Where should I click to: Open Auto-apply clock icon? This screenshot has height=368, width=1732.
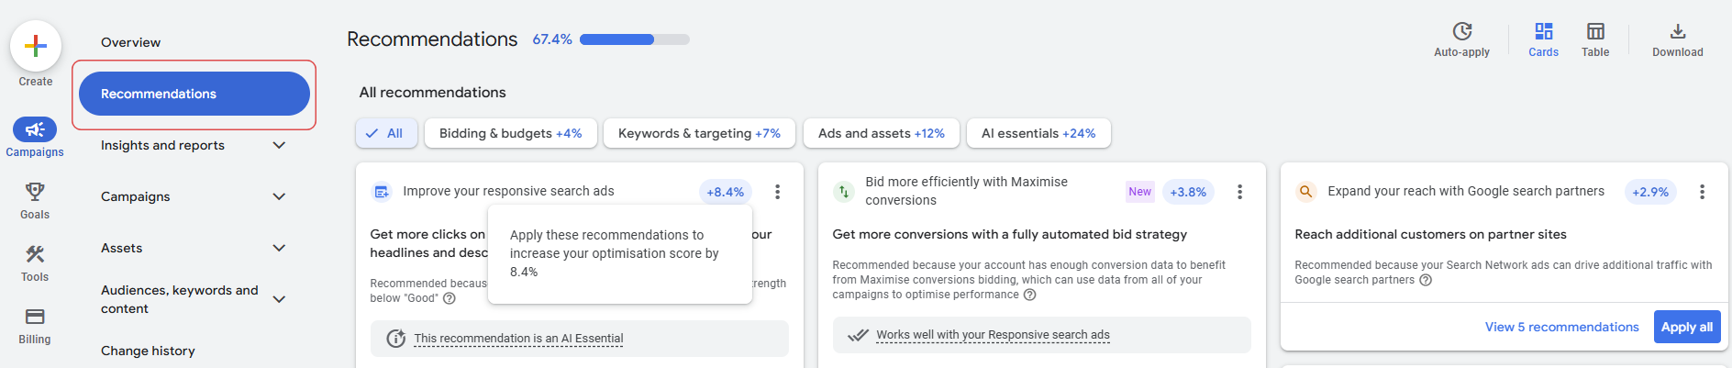1462,31
